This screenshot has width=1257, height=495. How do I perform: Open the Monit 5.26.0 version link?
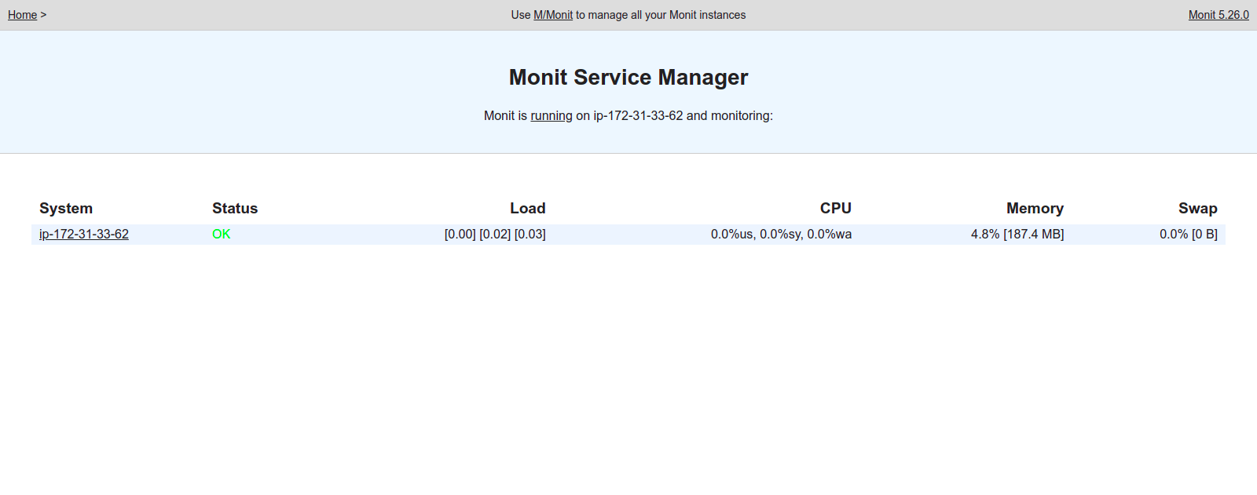tap(1219, 15)
